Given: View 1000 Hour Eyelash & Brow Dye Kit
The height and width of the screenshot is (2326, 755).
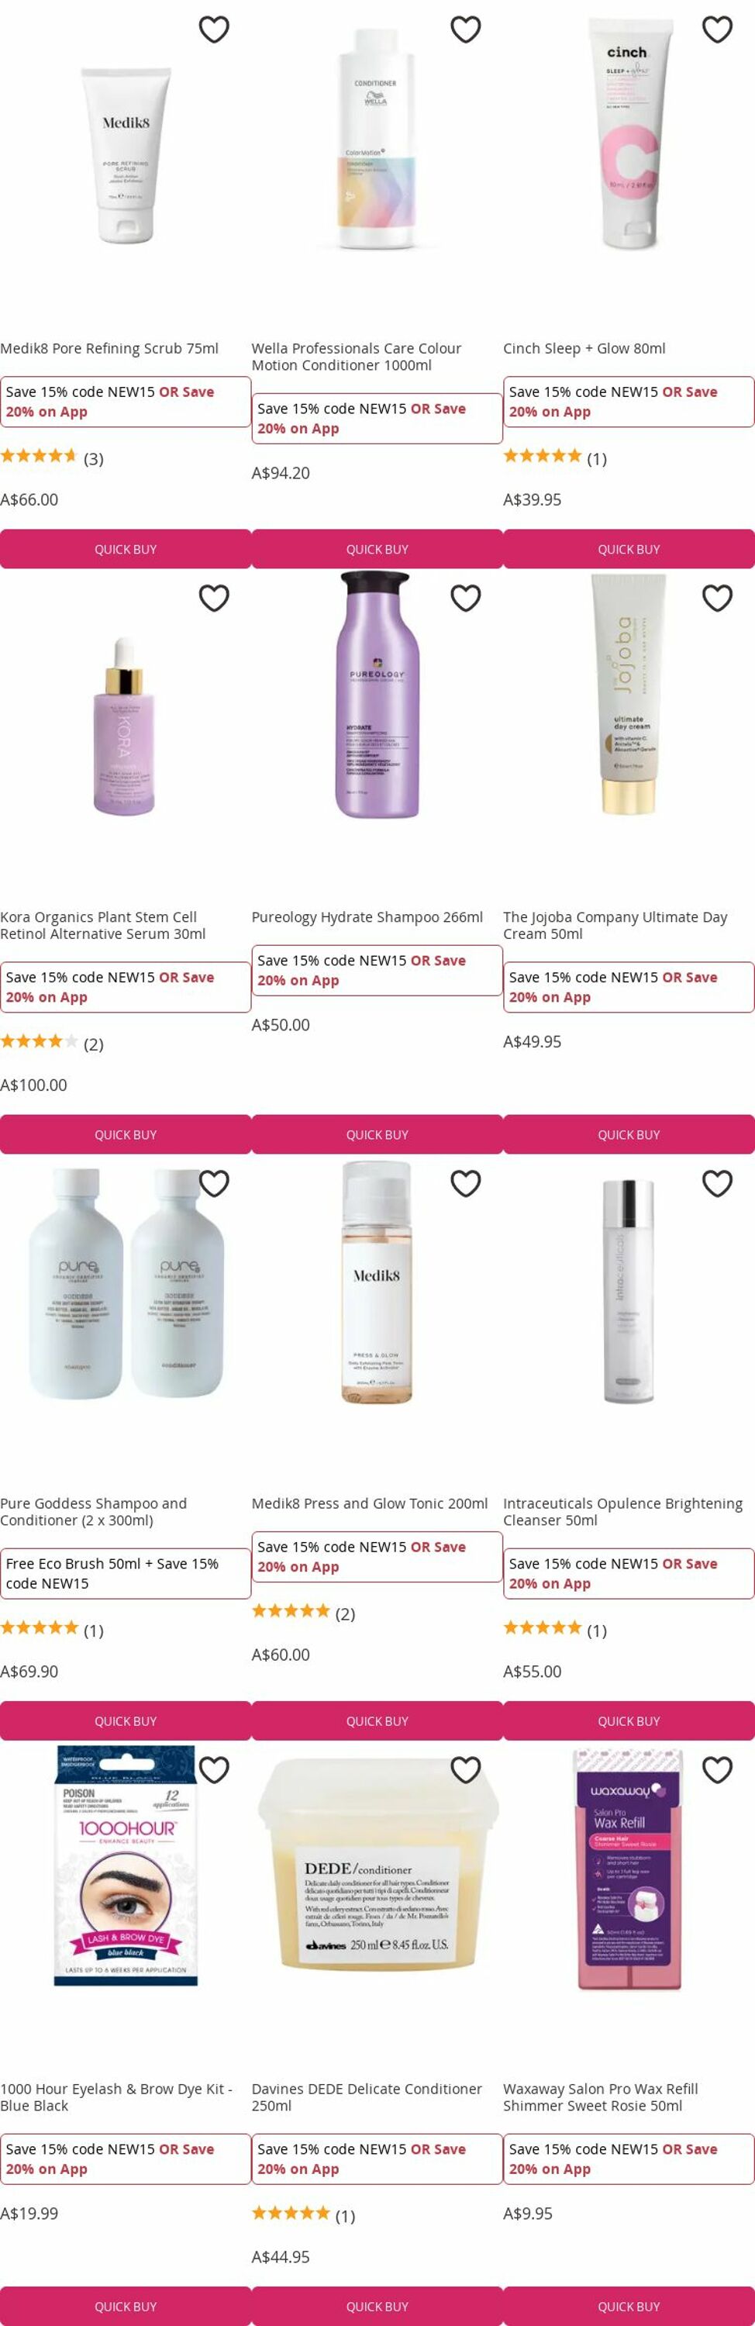Looking at the screenshot, I should tap(116, 2097).
